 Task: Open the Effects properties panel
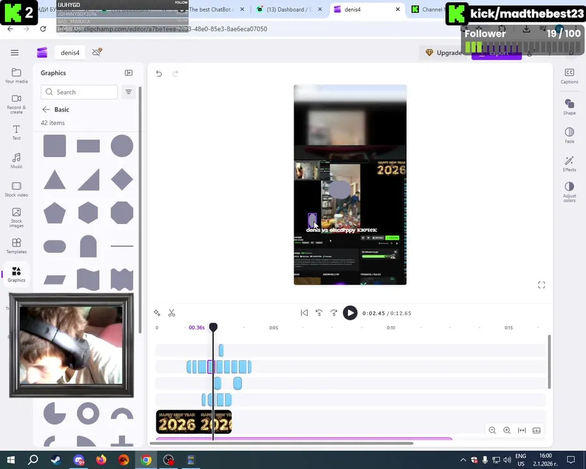(x=569, y=163)
